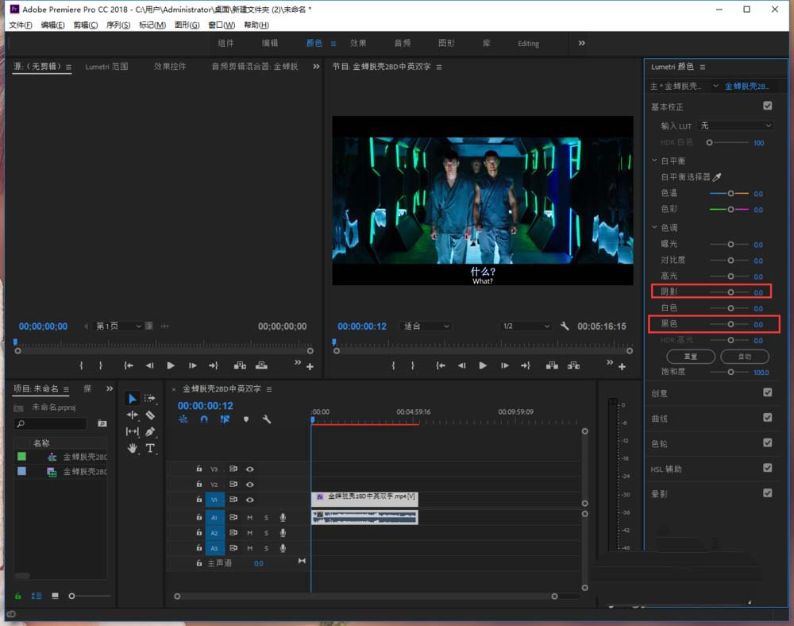Collapse the 白平衡 section
The height and width of the screenshot is (626, 794).
pyautogui.click(x=654, y=160)
